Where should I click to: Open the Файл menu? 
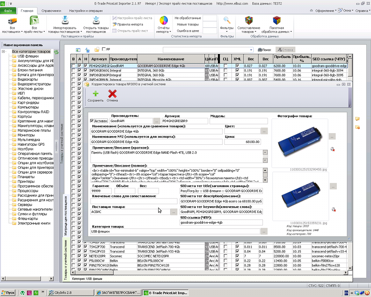point(8,11)
